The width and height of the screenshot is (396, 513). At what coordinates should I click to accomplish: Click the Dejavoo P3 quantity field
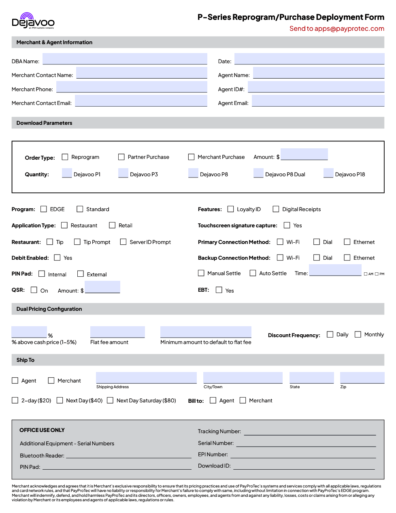tap(123, 173)
